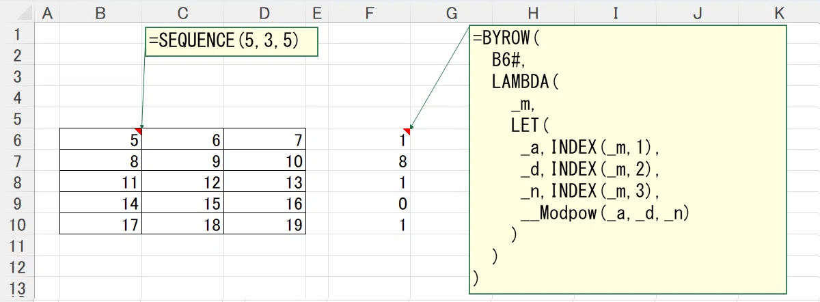Select column H header

pyautogui.click(x=533, y=12)
